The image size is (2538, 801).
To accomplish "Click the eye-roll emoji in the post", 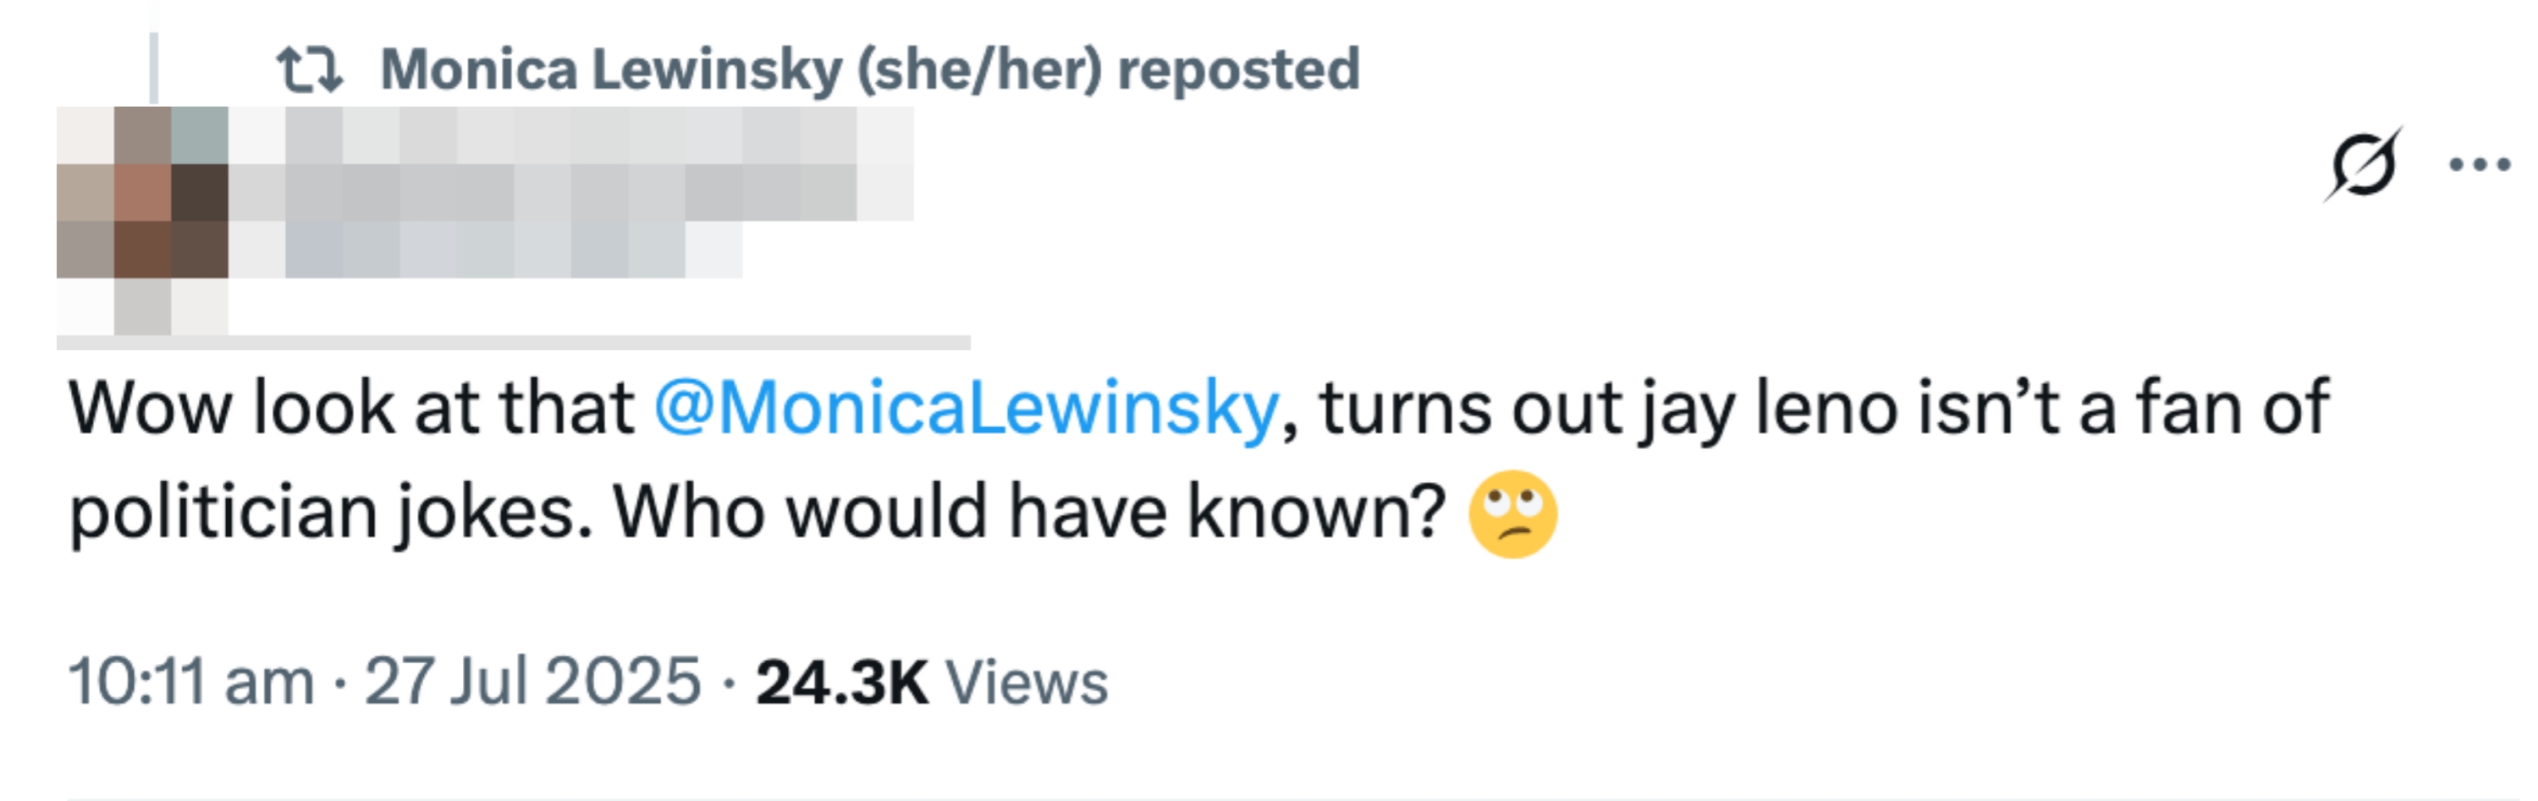I will 1511,514.
